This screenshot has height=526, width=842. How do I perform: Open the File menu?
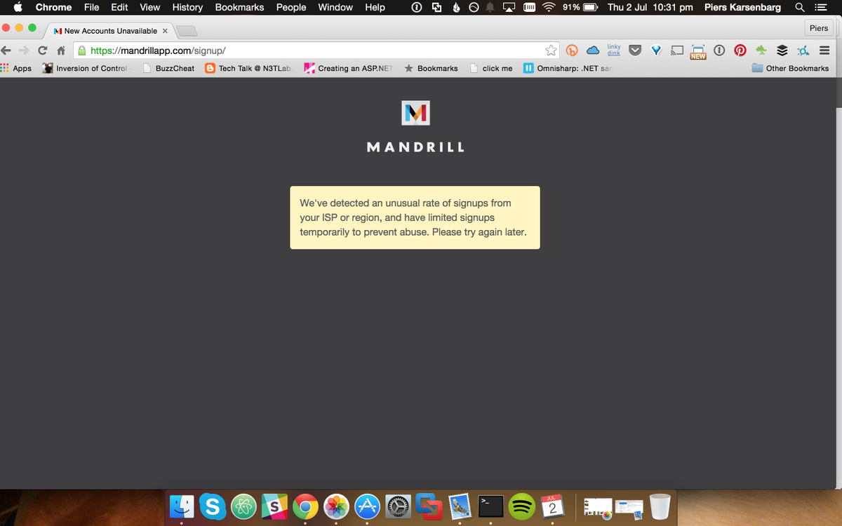point(91,7)
